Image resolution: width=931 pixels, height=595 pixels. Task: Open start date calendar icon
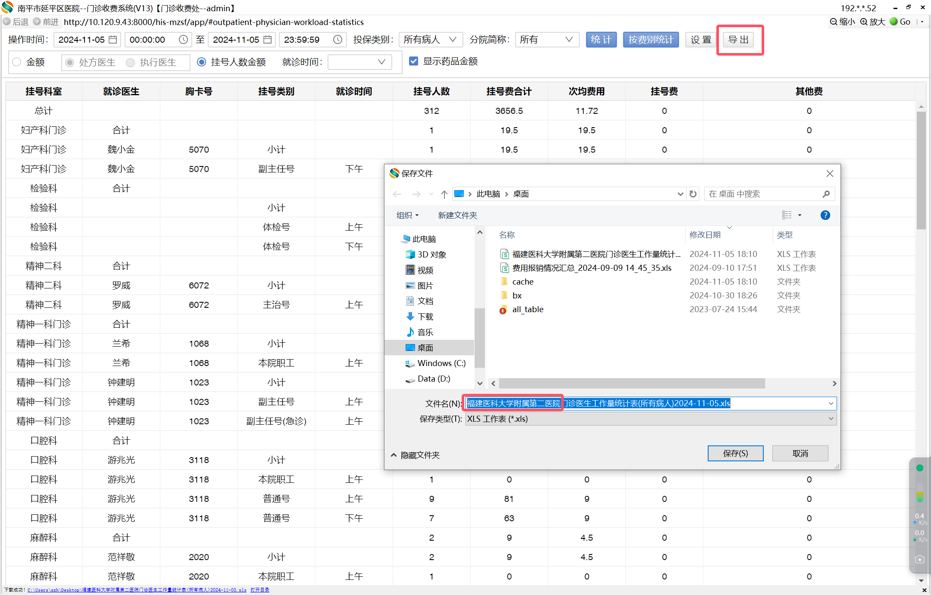(113, 40)
